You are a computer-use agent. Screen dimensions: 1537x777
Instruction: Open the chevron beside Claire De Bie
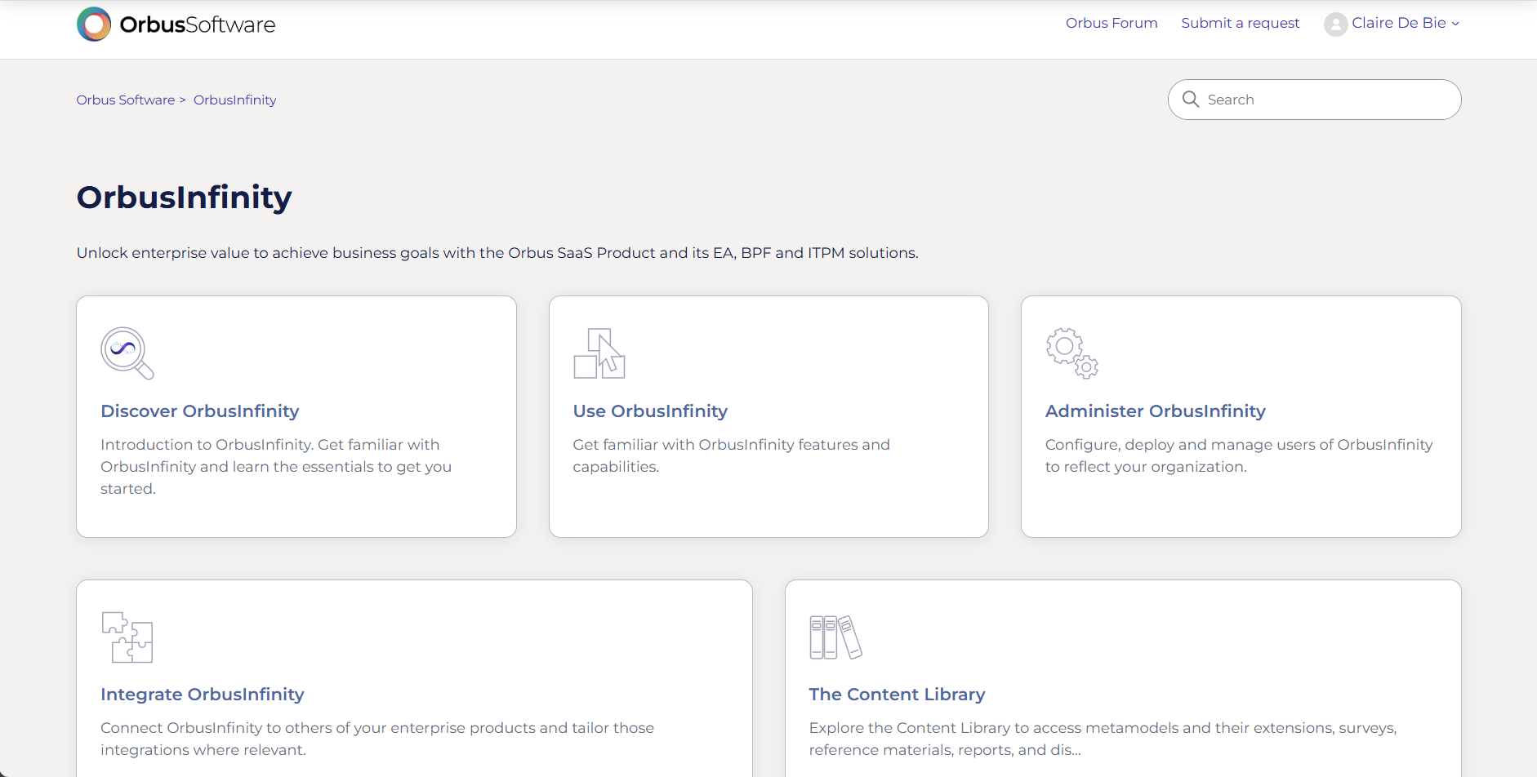point(1454,24)
